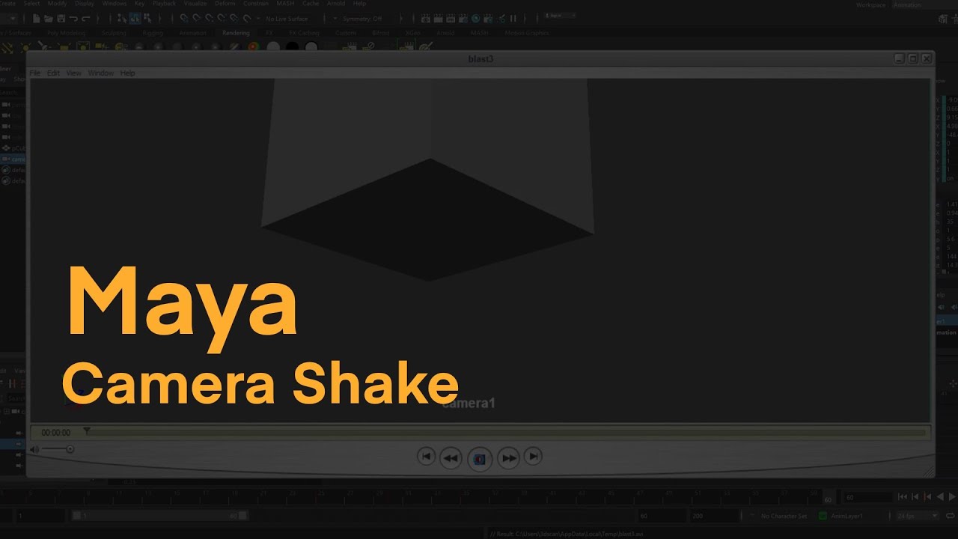Click the New Scene icon in Maya
The height and width of the screenshot is (539, 958).
(x=36, y=18)
